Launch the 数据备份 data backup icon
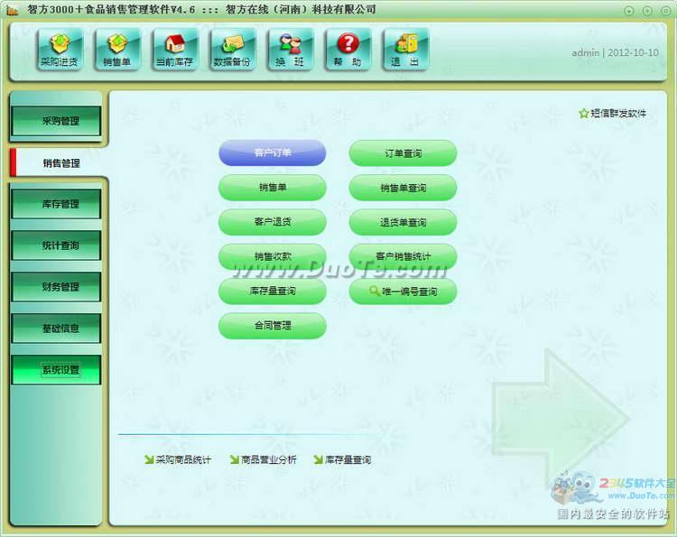Screen dimensions: 677x537 point(233,49)
